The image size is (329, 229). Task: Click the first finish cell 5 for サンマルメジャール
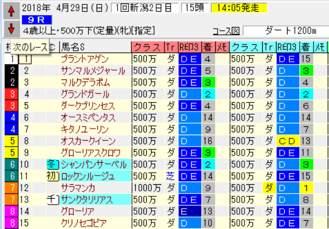(208, 71)
